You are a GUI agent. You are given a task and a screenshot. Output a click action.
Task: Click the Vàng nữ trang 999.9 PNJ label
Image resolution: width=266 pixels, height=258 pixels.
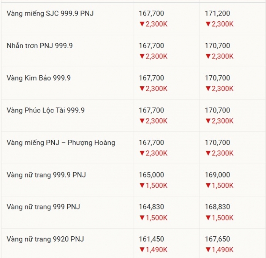coord(46,175)
